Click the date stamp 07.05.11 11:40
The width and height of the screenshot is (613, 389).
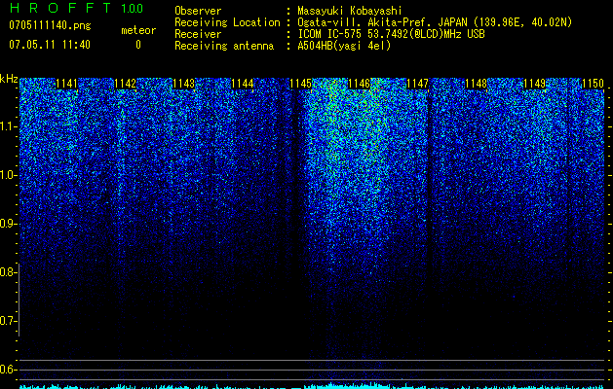50,45
